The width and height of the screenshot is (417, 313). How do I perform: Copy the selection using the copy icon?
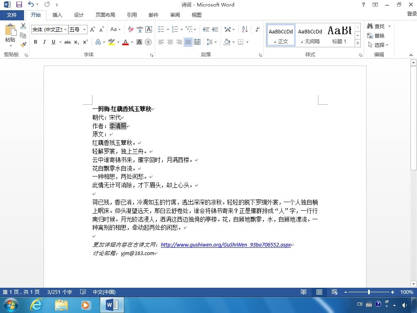[23, 35]
